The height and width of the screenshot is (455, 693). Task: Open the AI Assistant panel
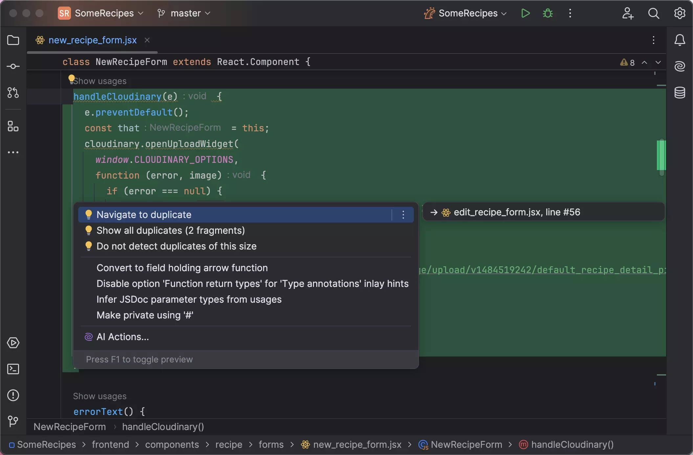pyautogui.click(x=680, y=66)
